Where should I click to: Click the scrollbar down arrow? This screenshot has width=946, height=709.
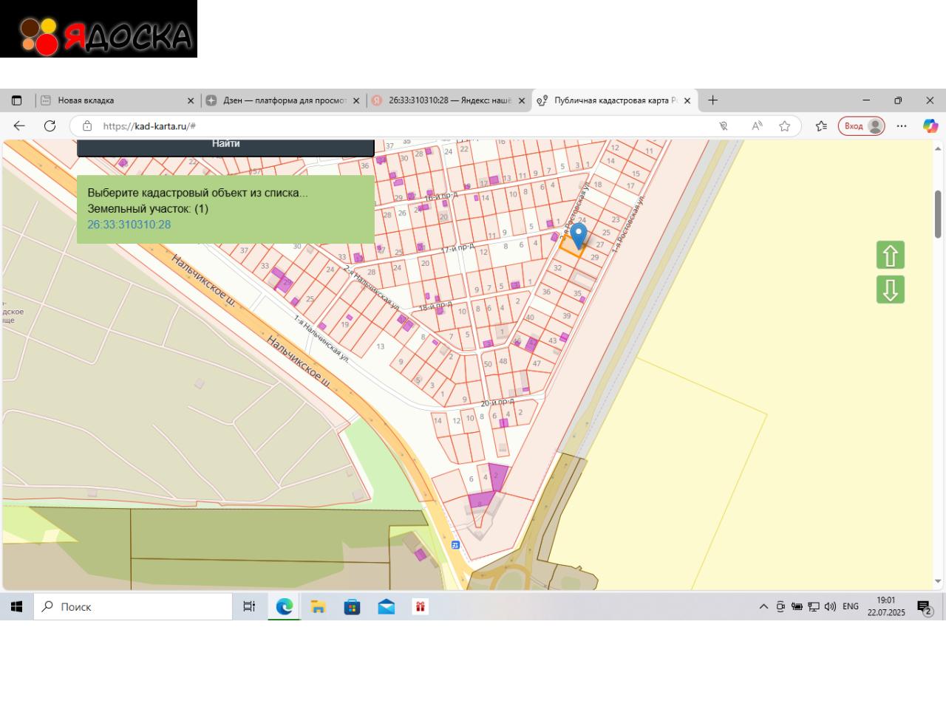pos(938,582)
